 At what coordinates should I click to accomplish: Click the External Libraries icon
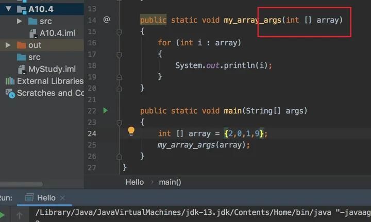pyautogui.click(x=10, y=81)
